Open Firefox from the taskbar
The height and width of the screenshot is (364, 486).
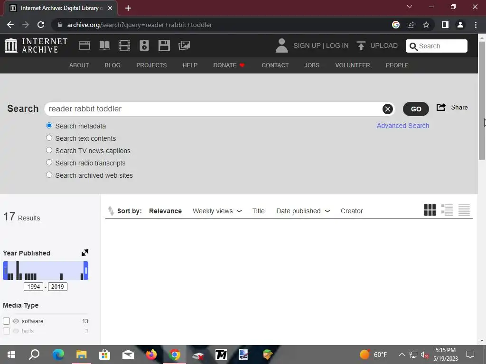coord(151,355)
